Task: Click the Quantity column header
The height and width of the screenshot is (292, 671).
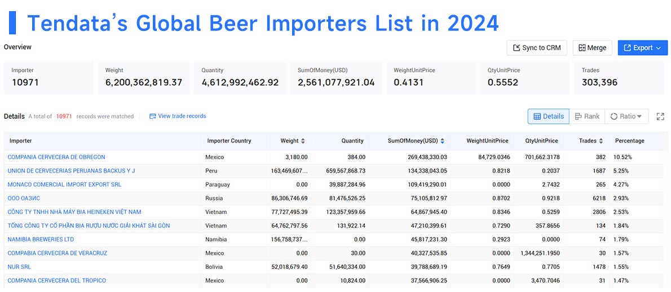Action: [352, 141]
